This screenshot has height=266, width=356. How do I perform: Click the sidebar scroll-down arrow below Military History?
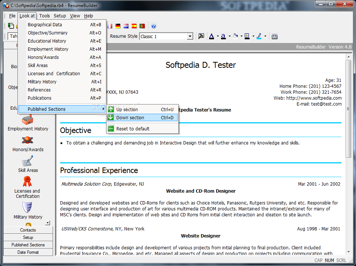coord(47,223)
